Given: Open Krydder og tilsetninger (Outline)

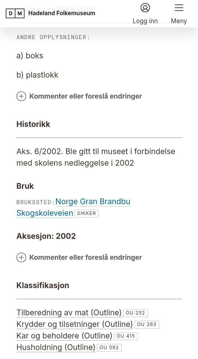Looking at the screenshot, I should coord(74,324).
